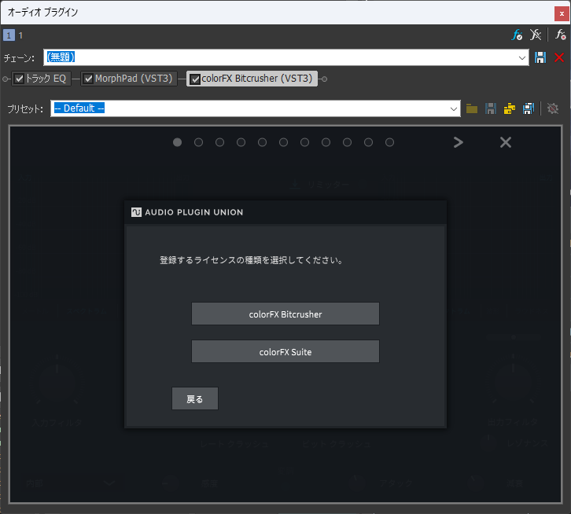
Task: Click the gray save preset floppy icon
Action: point(491,108)
